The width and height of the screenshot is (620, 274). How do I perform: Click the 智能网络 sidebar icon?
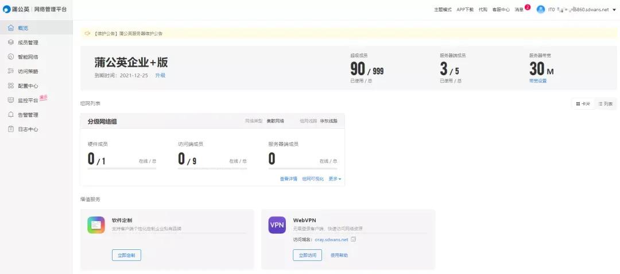pos(11,57)
